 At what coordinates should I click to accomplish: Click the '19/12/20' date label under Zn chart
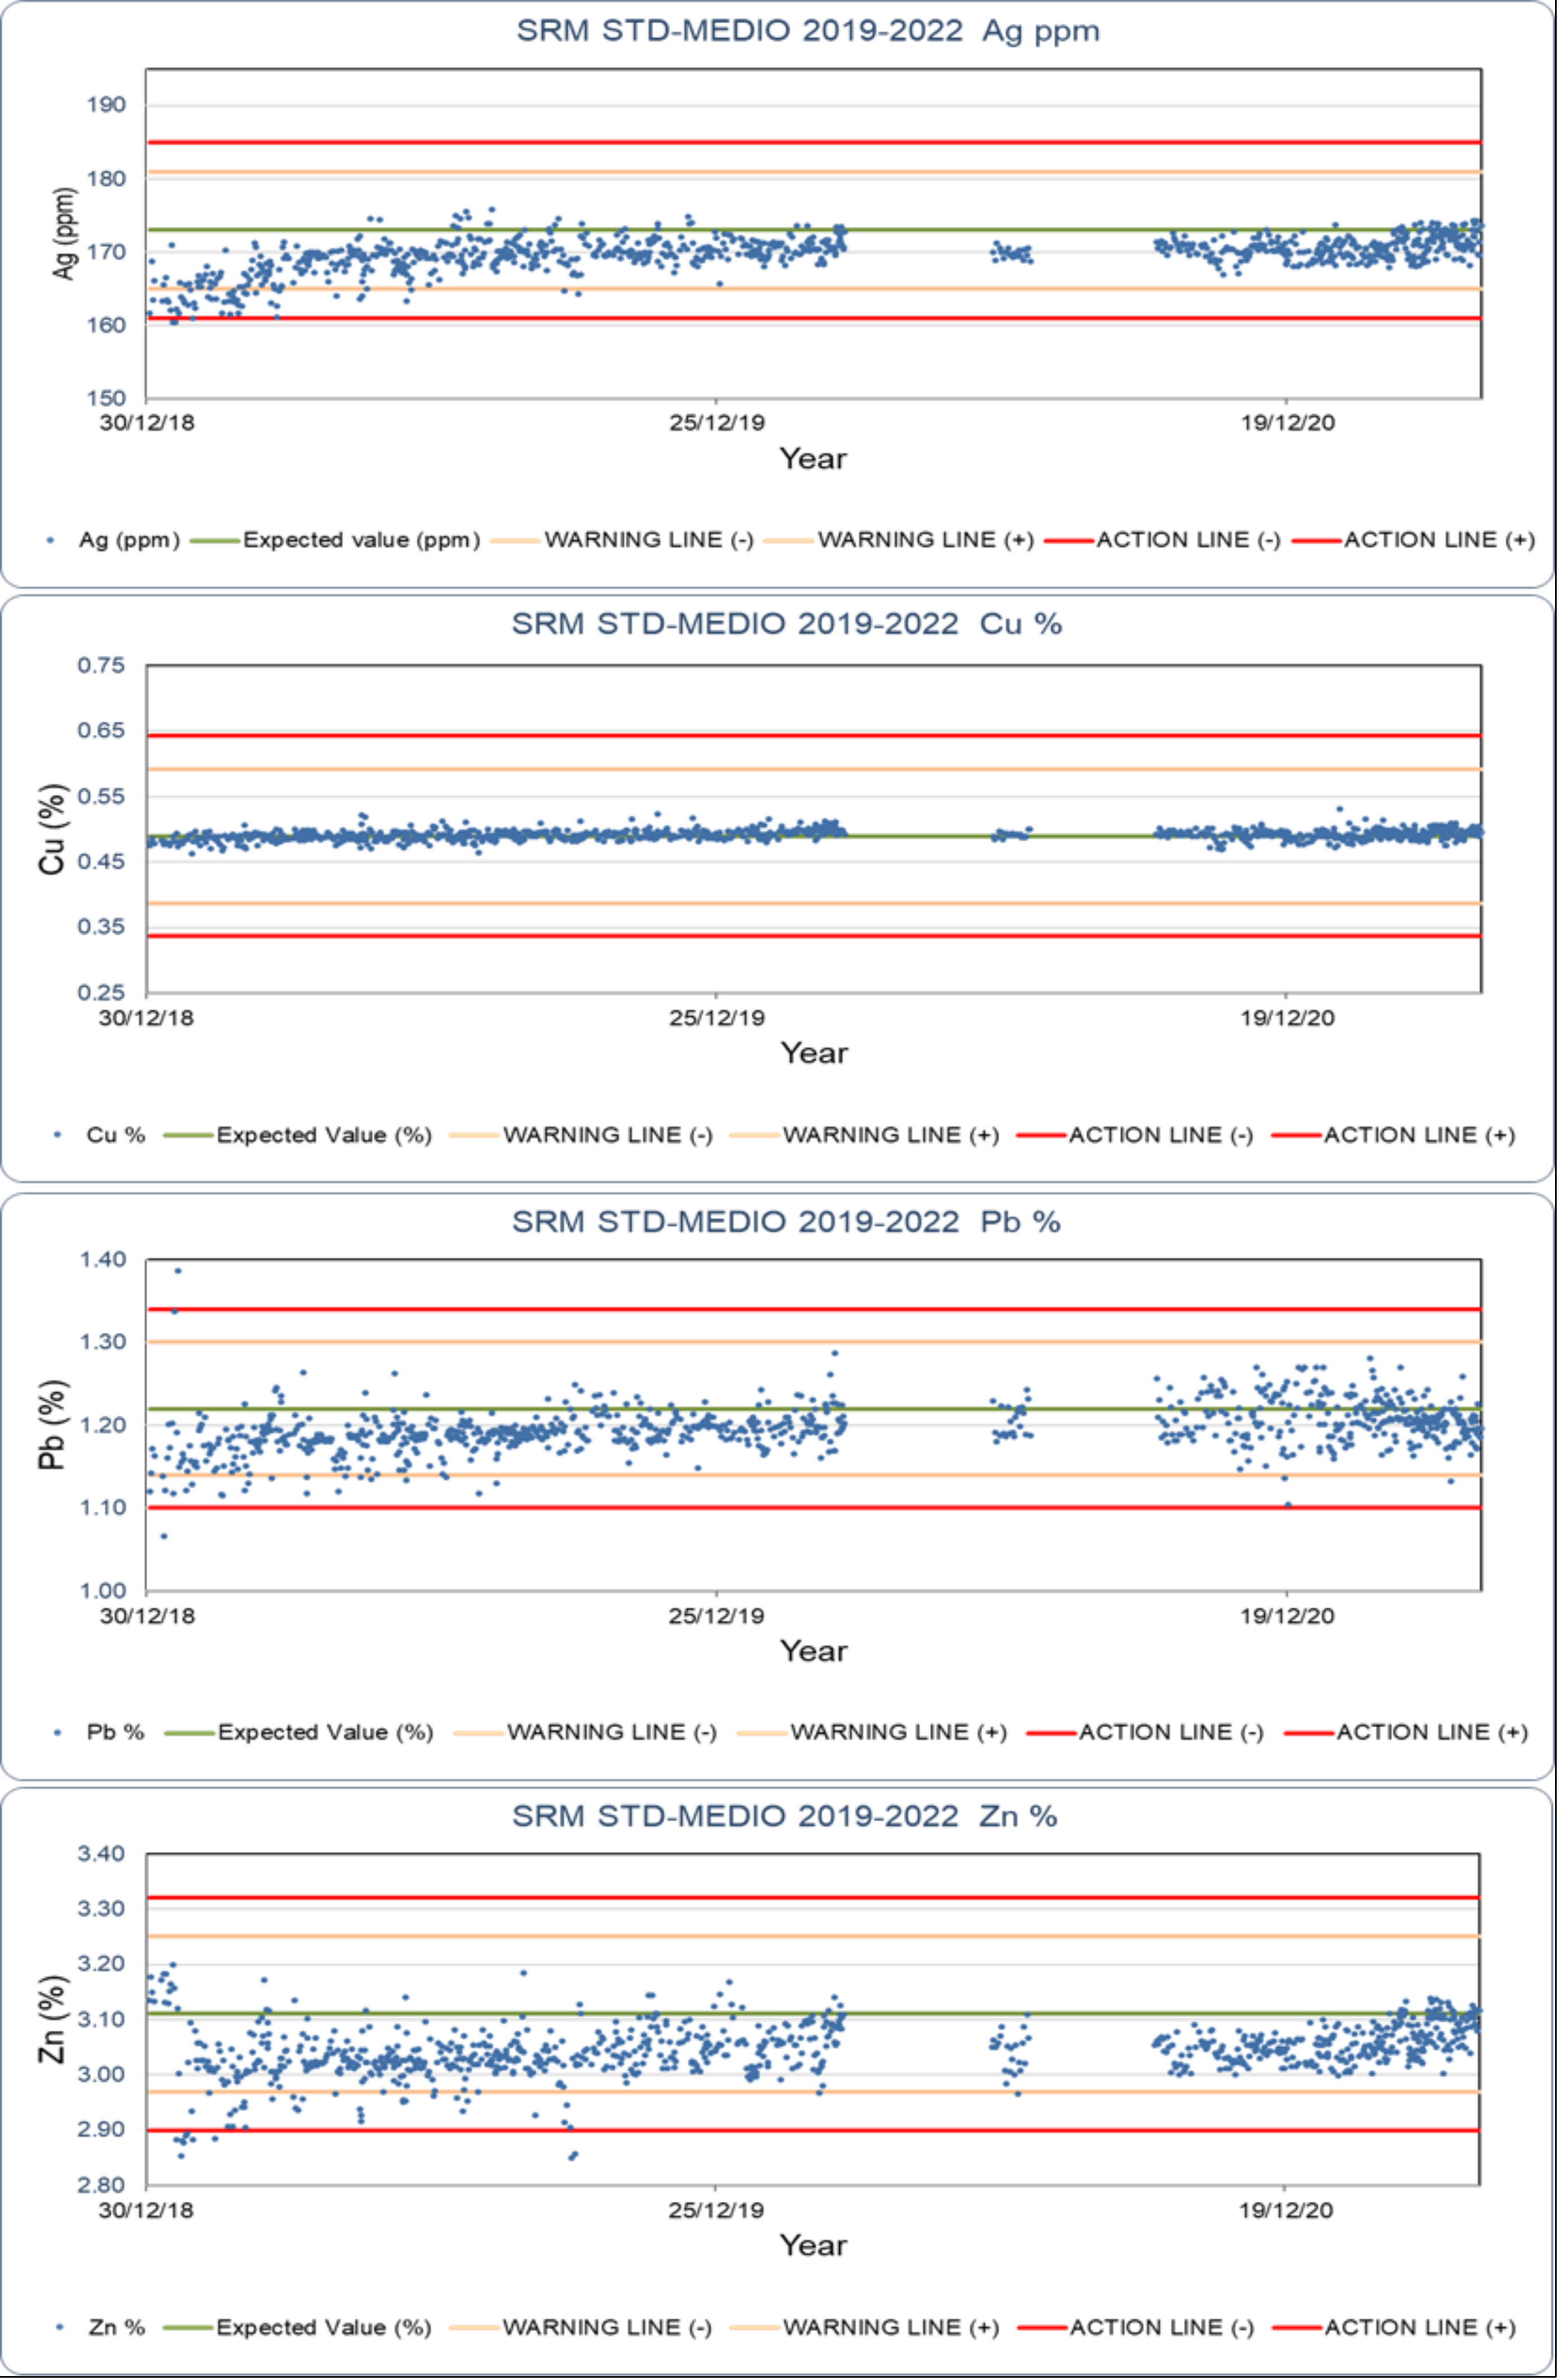point(1286,2210)
